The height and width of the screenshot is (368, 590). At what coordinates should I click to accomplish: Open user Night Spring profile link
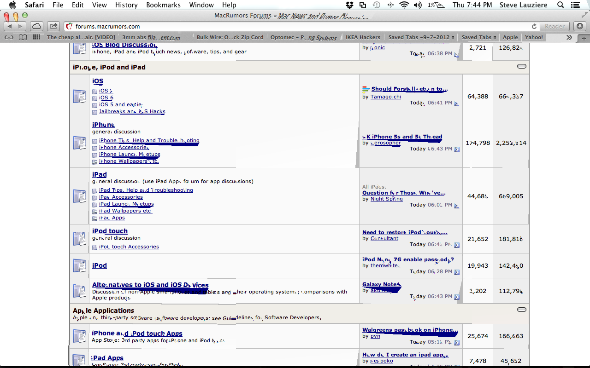[386, 199]
